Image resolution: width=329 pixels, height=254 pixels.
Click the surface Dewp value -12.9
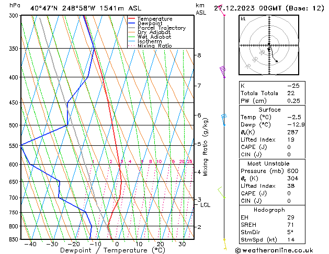click(x=296, y=125)
